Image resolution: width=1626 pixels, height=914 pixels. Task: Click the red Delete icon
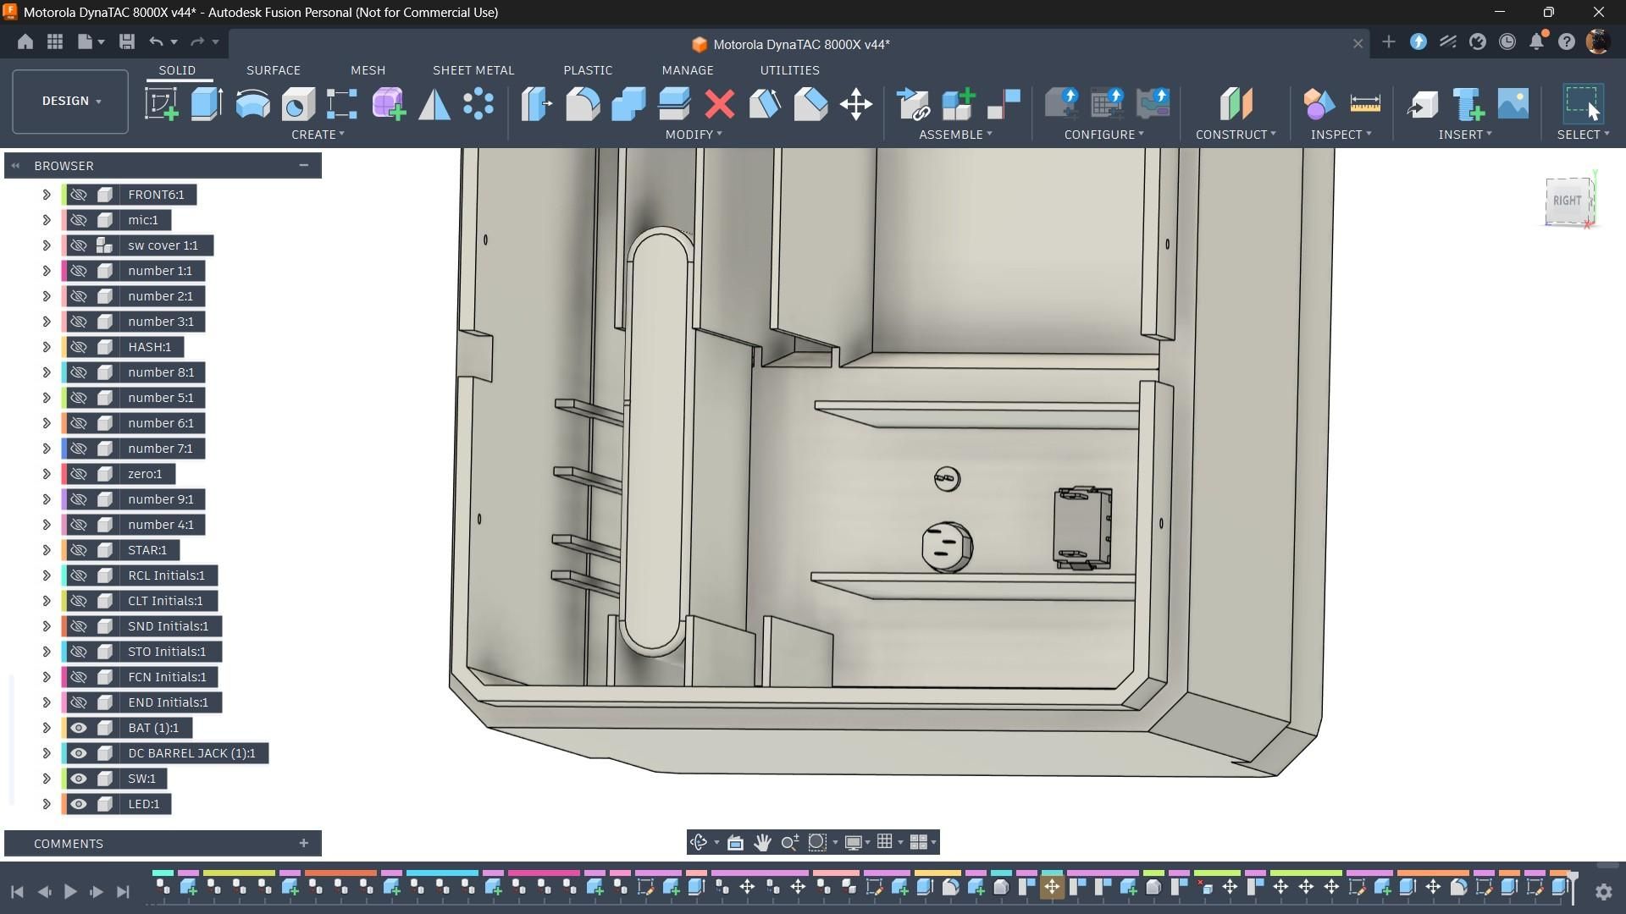click(x=720, y=104)
